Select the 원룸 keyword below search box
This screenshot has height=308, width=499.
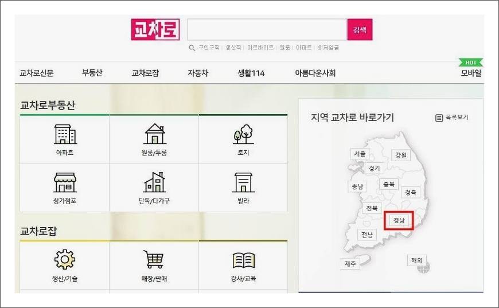click(285, 48)
